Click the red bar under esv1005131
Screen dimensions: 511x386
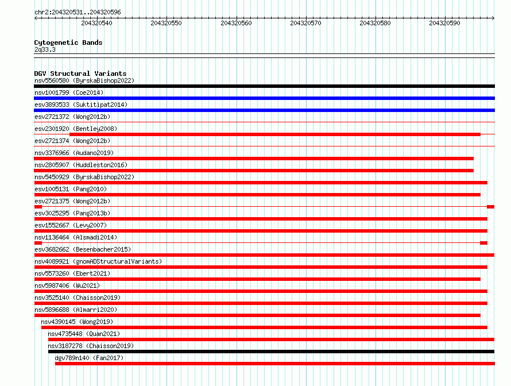[x=257, y=195]
